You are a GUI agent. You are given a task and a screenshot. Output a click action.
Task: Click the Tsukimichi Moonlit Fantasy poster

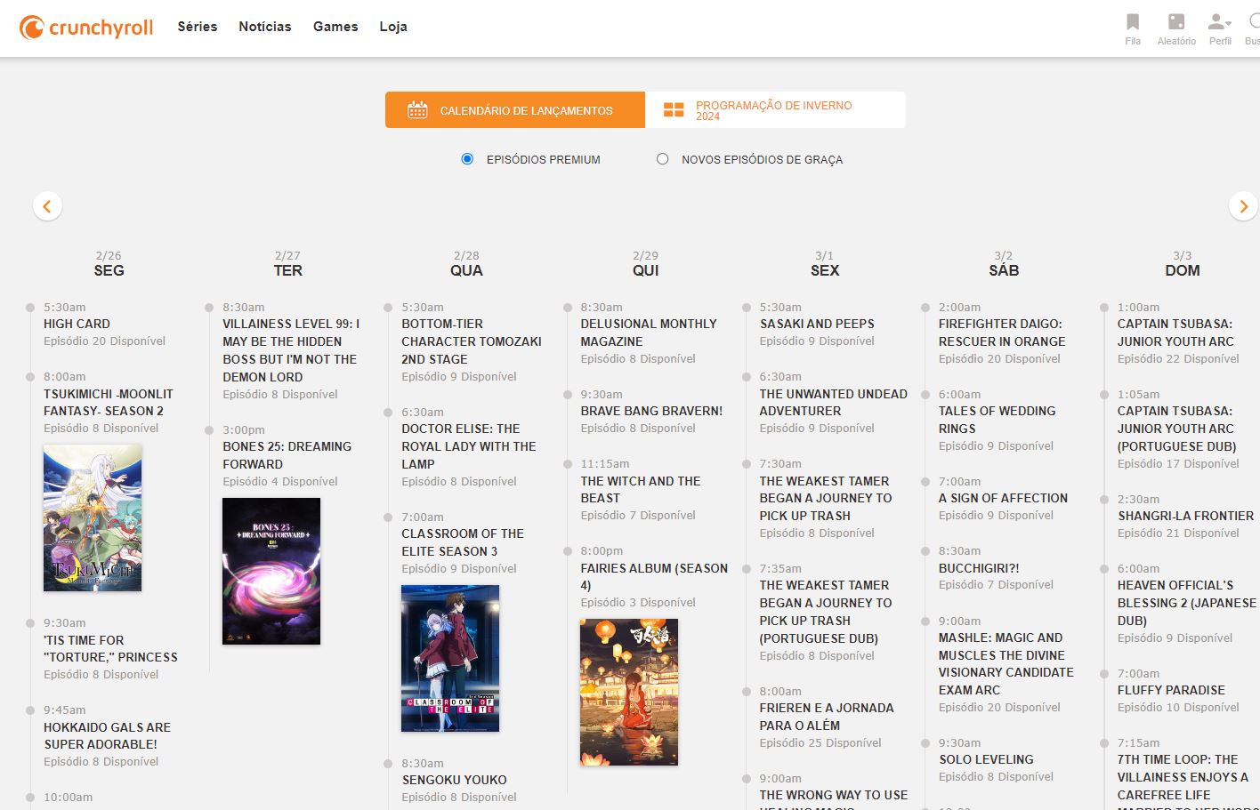[92, 517]
